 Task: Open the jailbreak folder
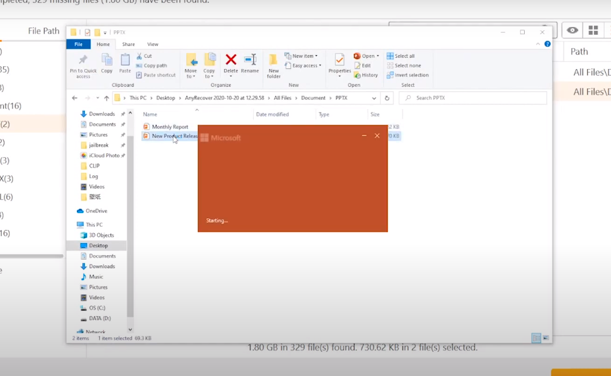(x=99, y=145)
